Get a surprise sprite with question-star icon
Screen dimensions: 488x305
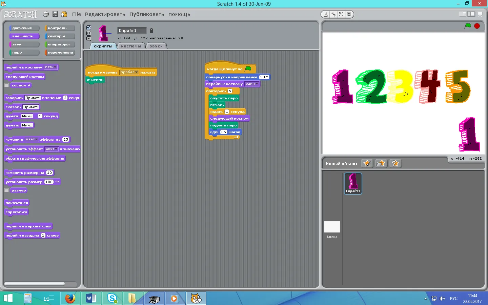(x=395, y=163)
